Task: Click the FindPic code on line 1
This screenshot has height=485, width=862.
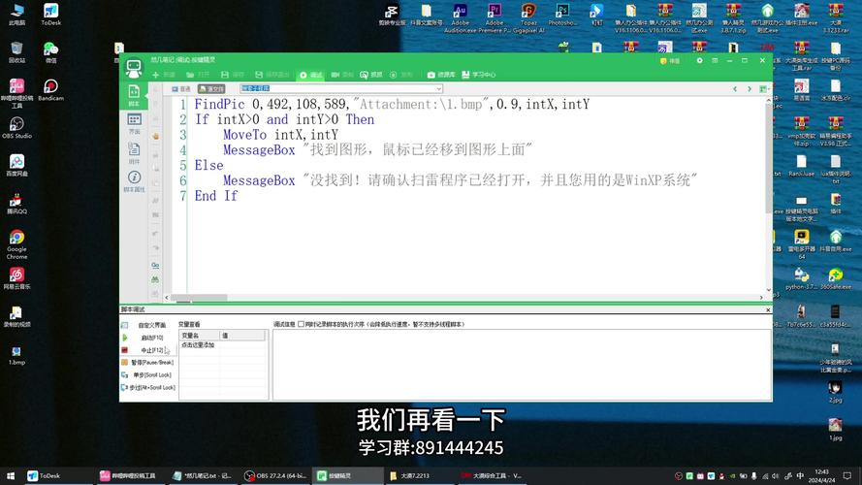Action: click(392, 105)
